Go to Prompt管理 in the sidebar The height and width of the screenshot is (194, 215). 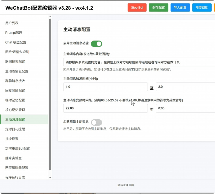(x=24, y=33)
